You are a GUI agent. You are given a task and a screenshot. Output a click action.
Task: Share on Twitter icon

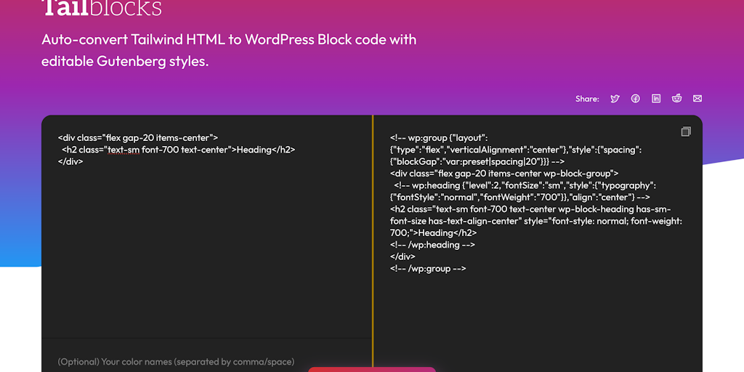615,99
